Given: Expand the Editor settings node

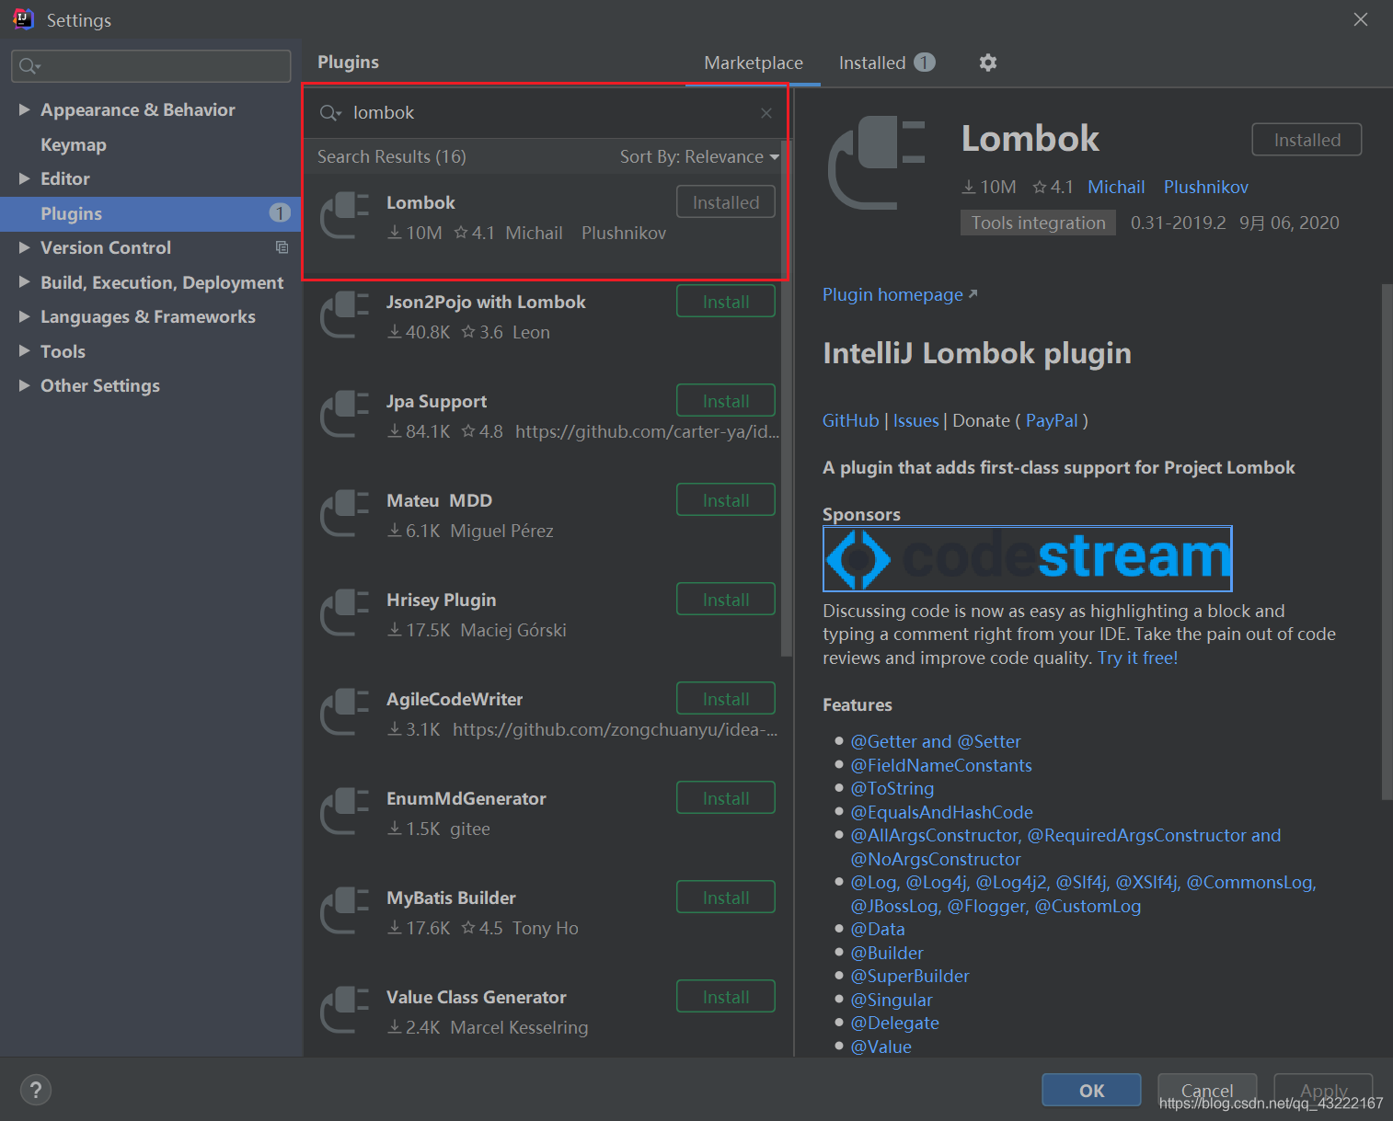Looking at the screenshot, I should (25, 178).
